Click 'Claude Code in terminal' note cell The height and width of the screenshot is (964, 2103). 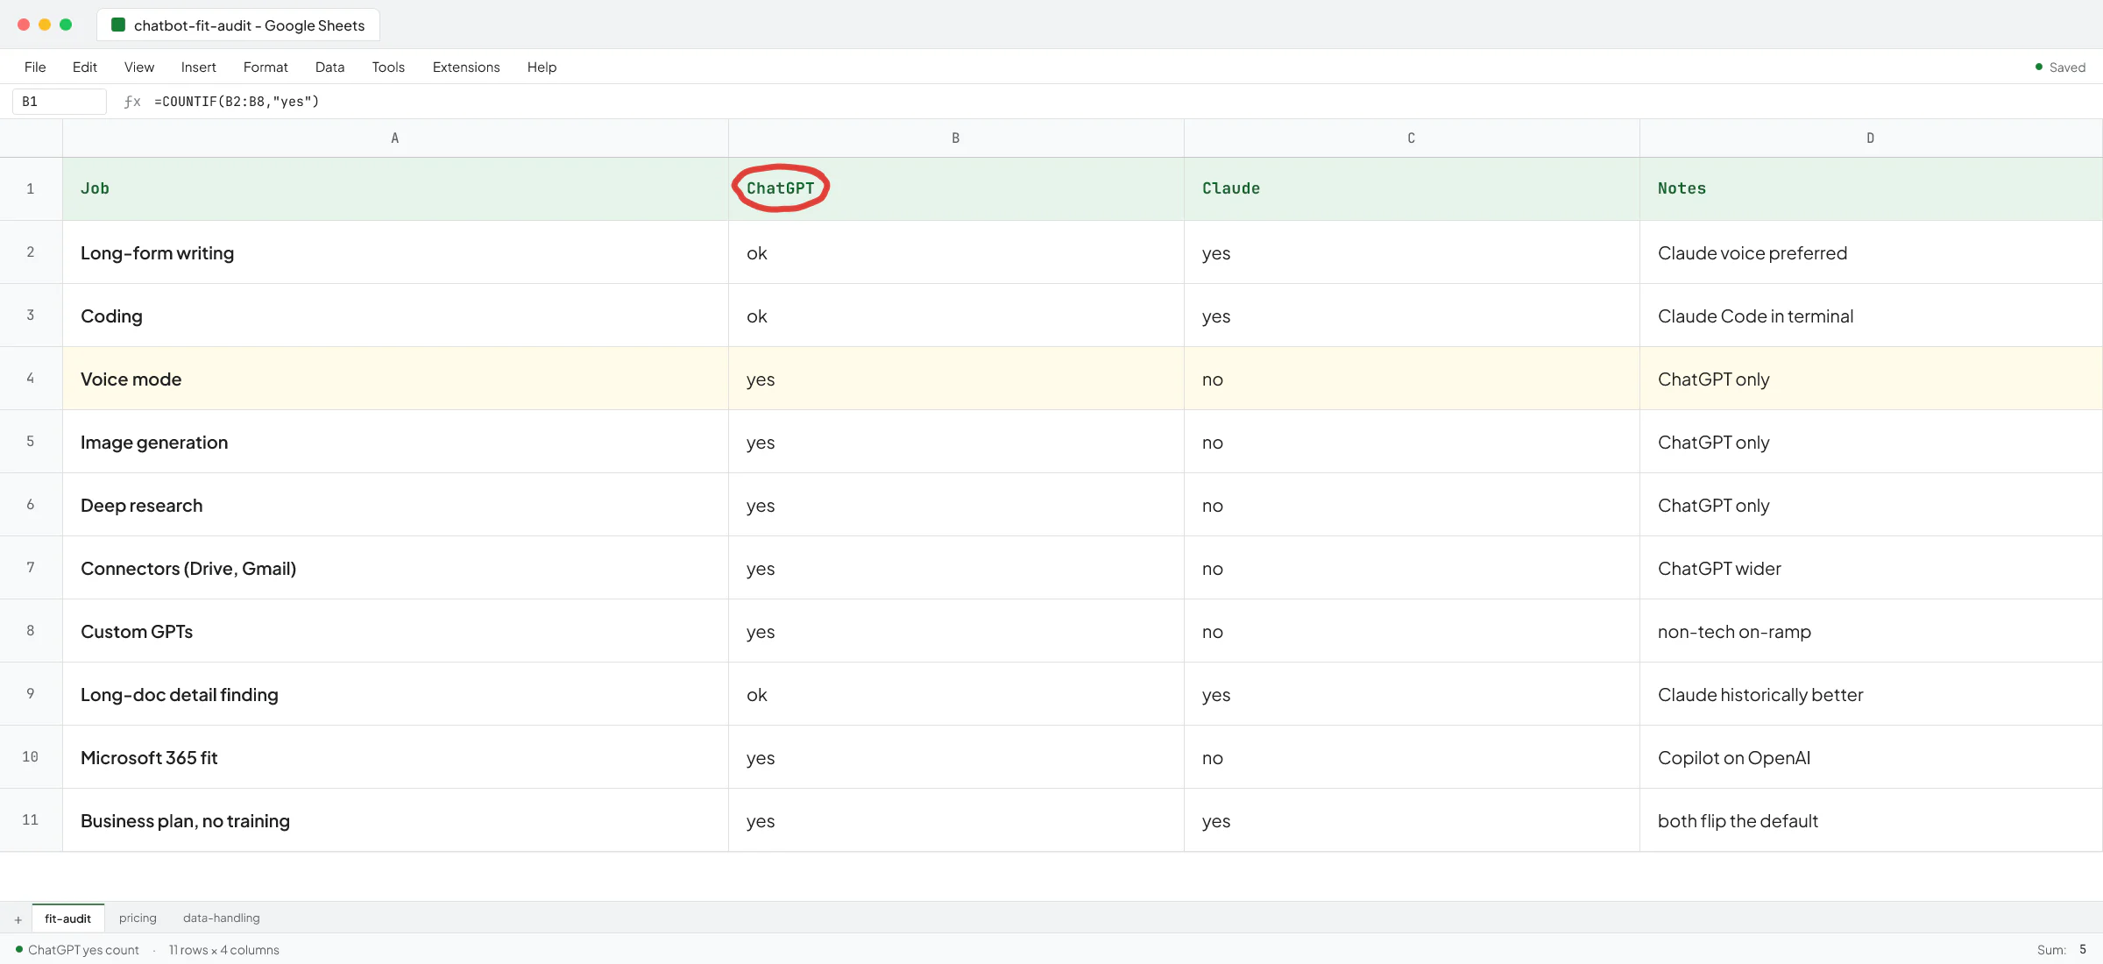(x=1871, y=315)
